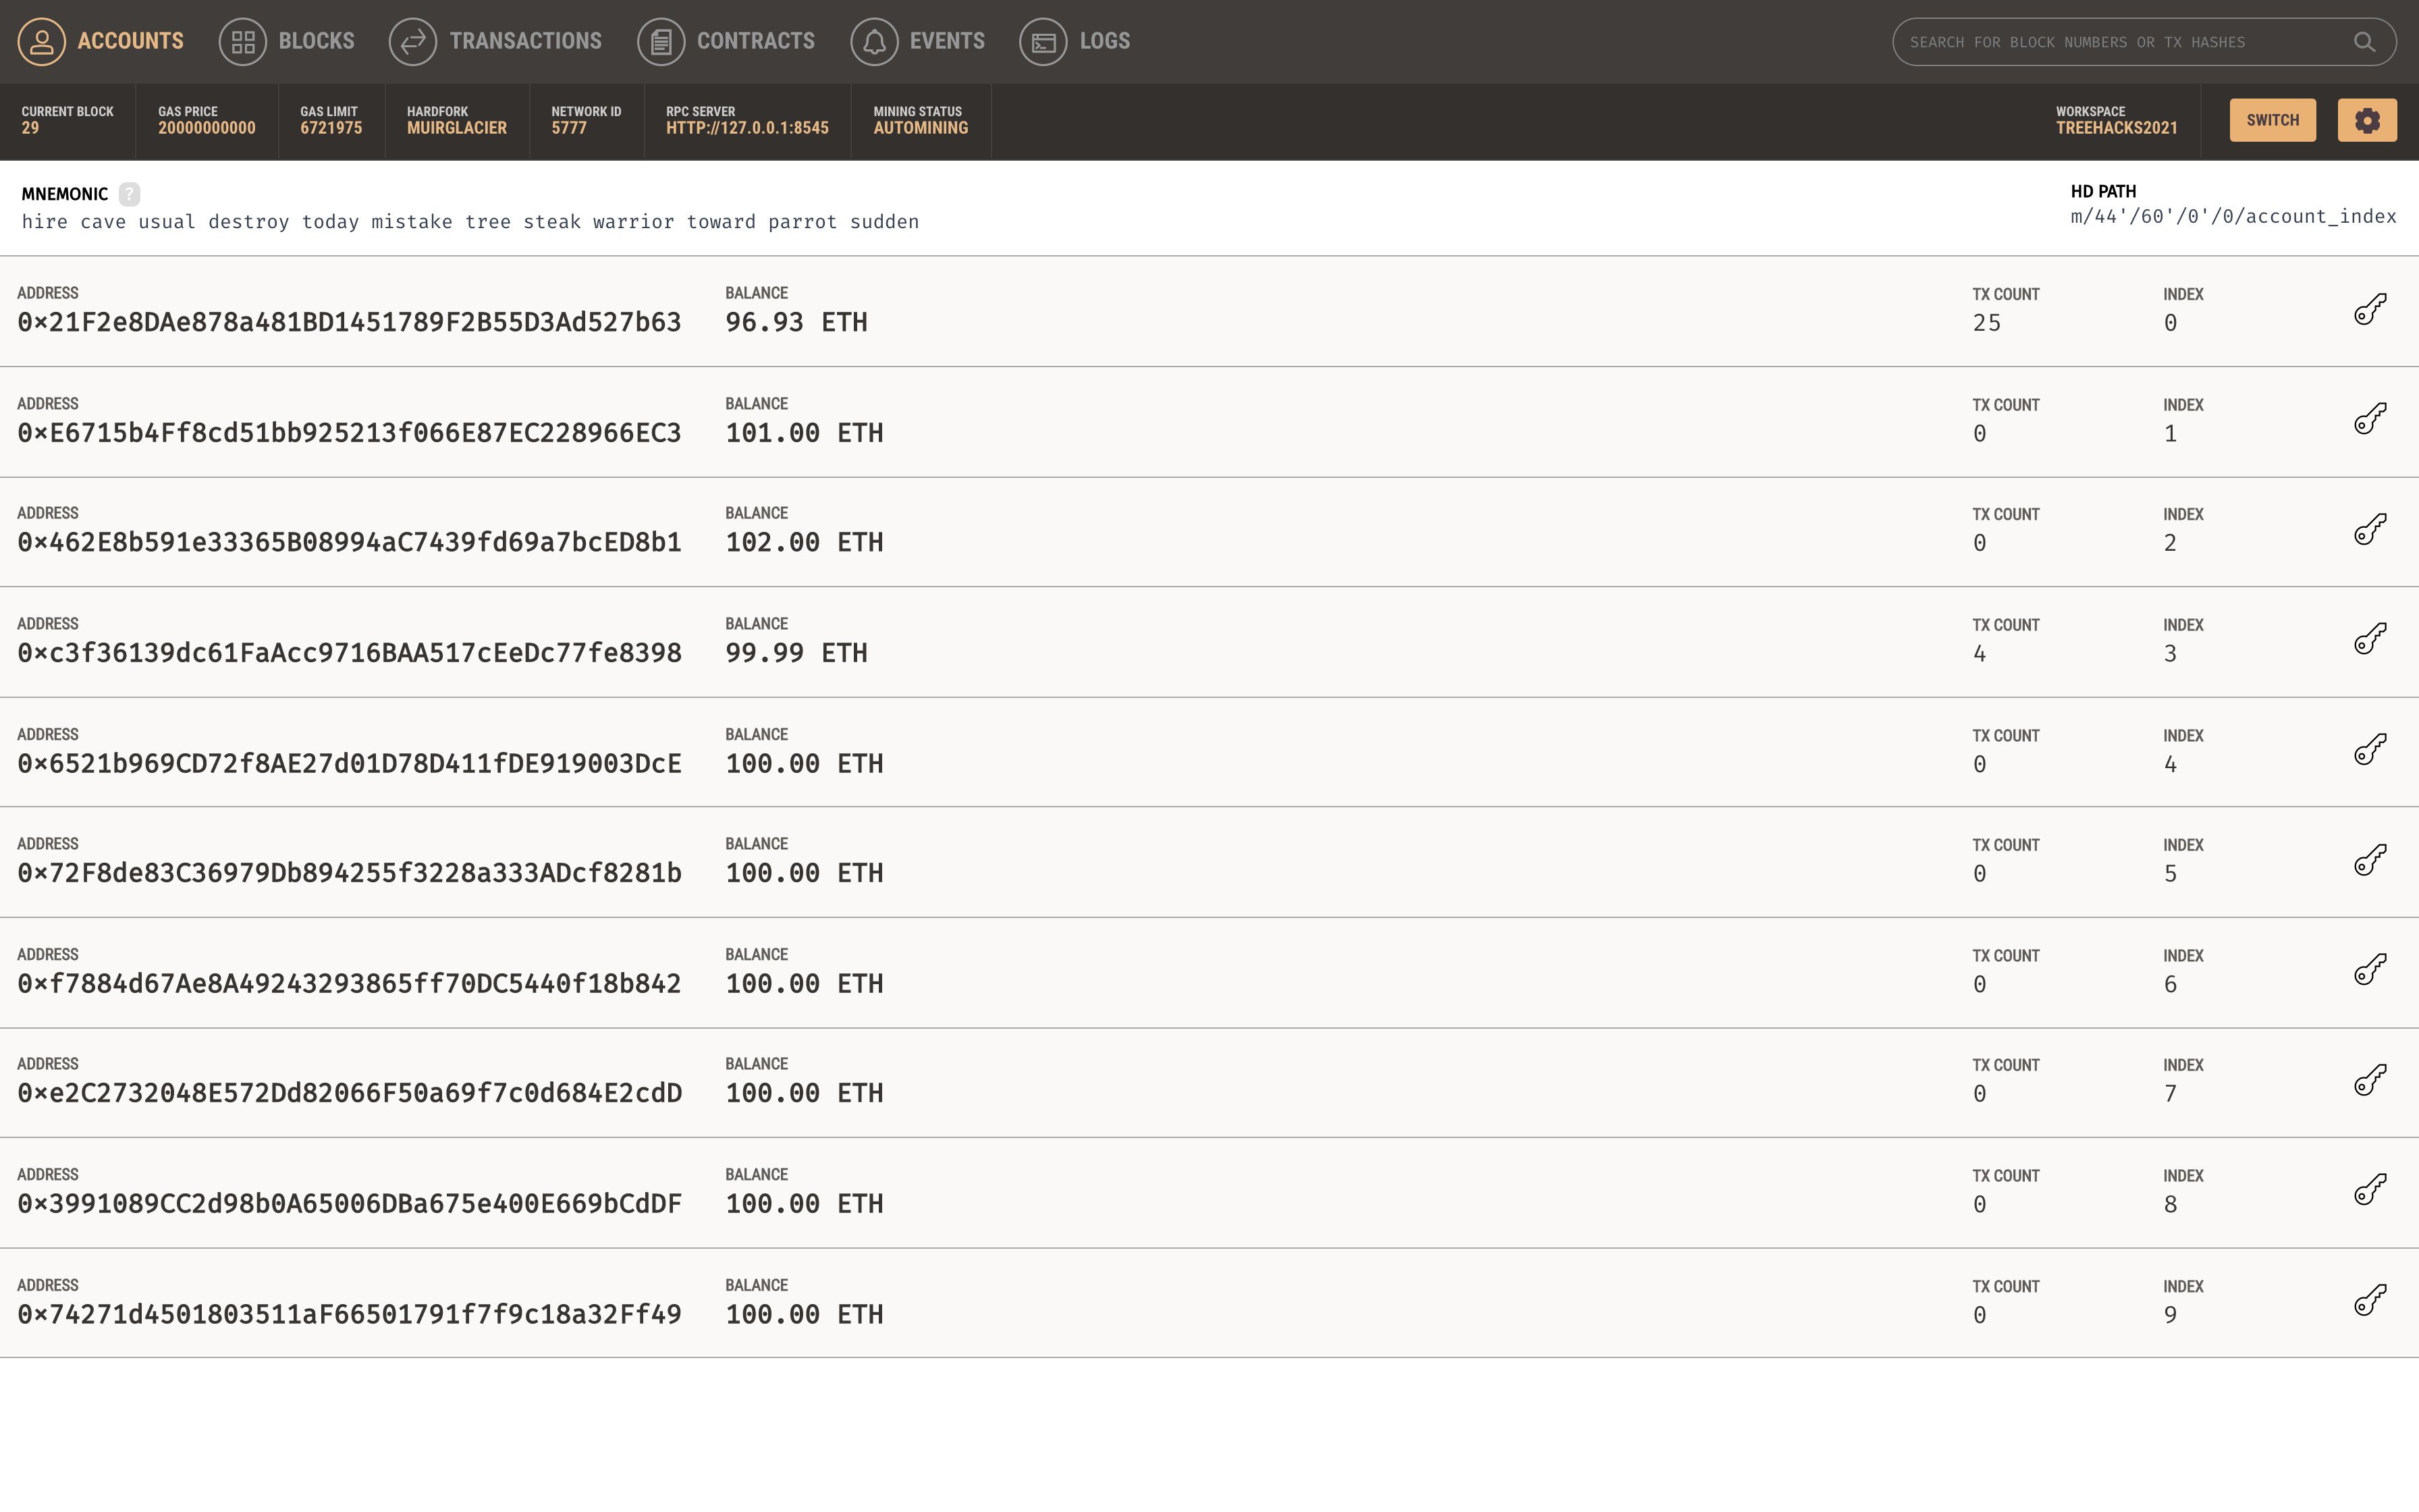Show key for 102.00 ETH account
The height and width of the screenshot is (1512, 2419).
click(x=2369, y=530)
